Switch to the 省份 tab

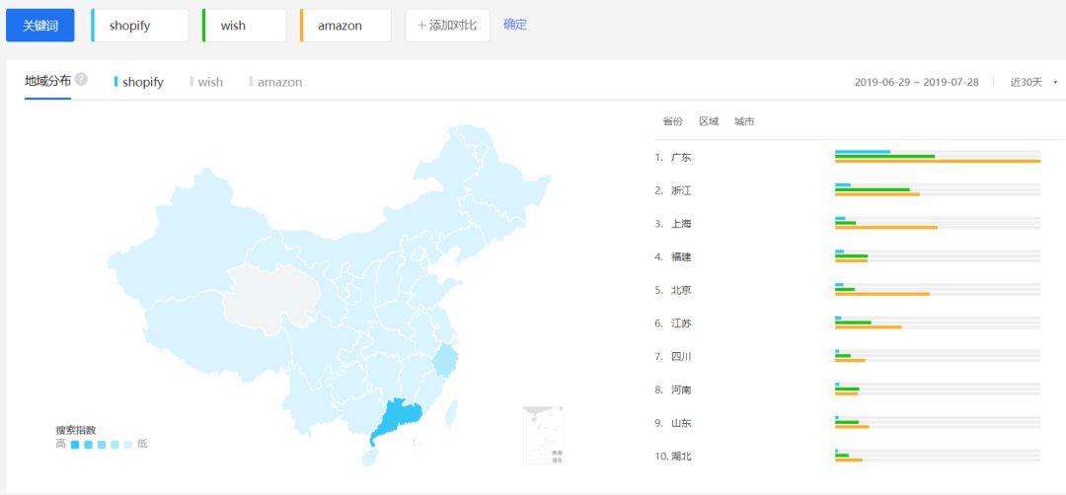coord(672,121)
